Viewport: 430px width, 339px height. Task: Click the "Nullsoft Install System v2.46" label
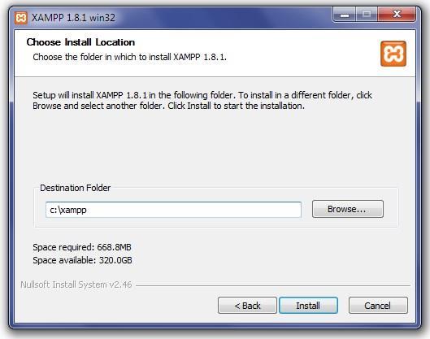tap(76, 285)
